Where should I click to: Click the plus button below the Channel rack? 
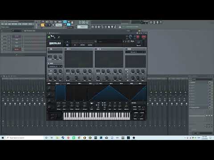[x=16, y=55]
